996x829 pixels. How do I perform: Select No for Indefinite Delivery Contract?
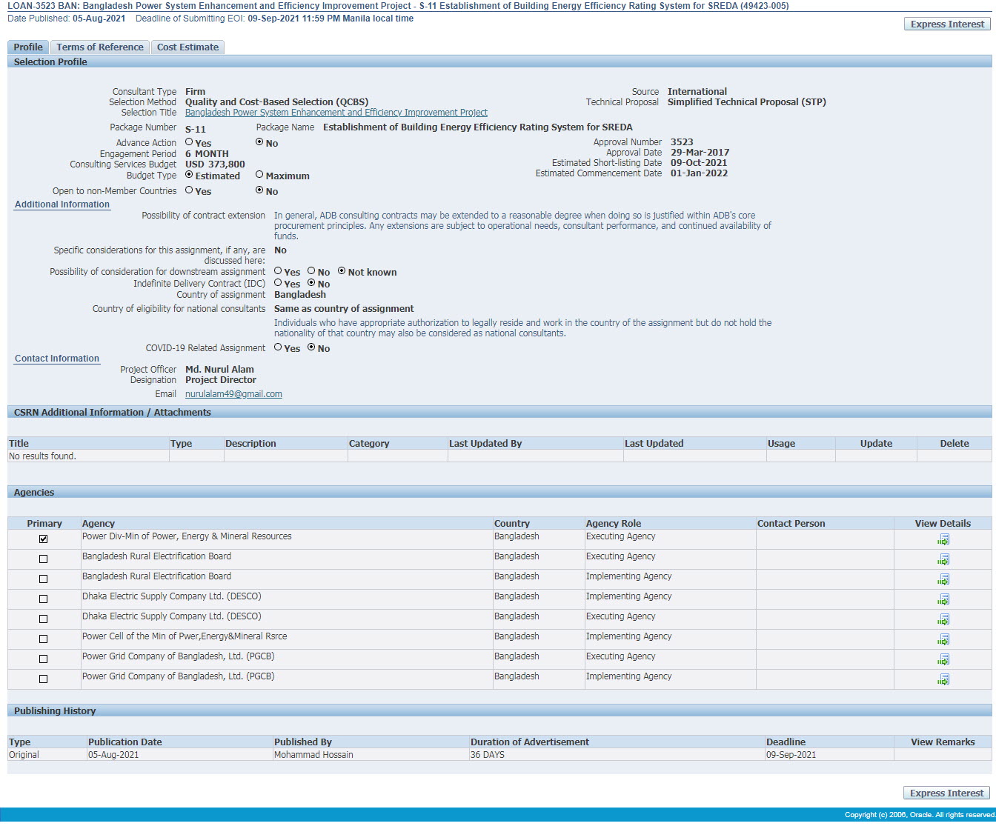(311, 283)
